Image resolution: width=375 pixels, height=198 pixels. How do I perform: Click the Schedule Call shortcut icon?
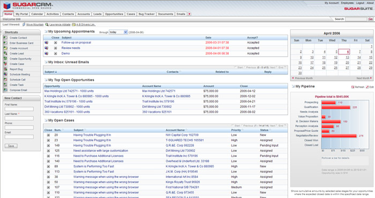pos(5,80)
